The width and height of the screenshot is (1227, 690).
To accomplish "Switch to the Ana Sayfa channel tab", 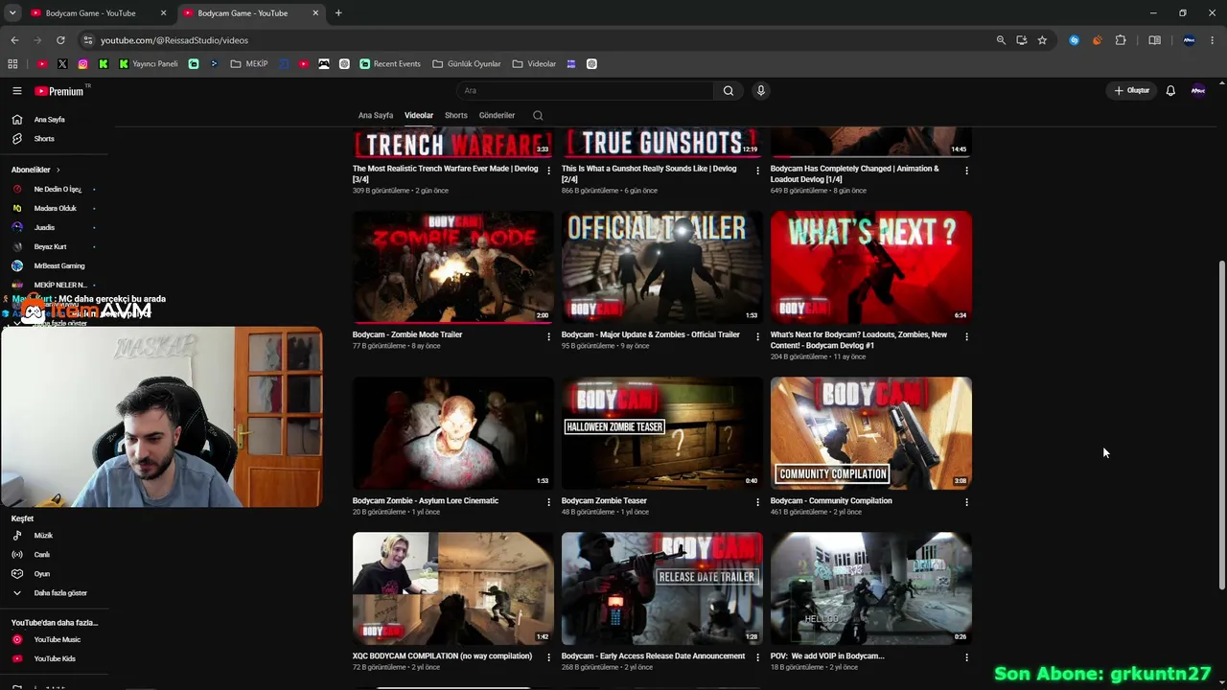I will (376, 115).
